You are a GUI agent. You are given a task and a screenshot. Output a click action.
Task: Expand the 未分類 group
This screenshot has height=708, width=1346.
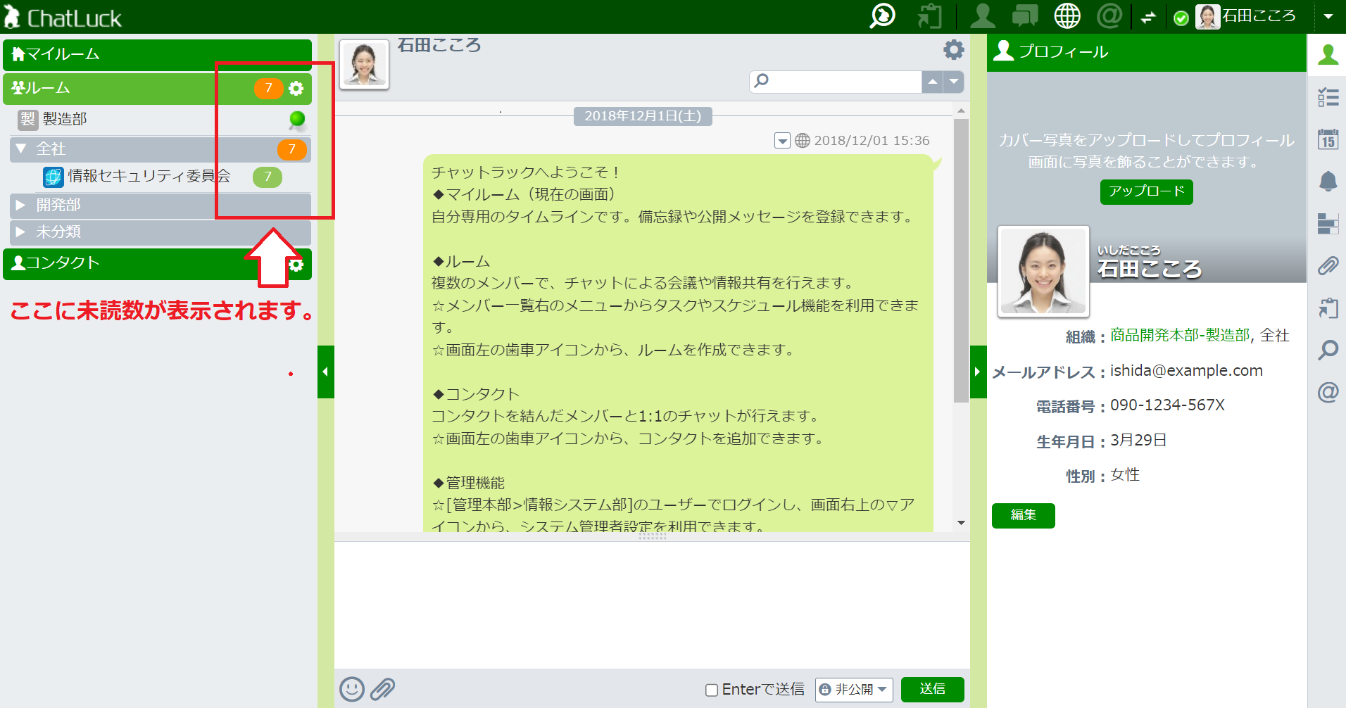20,232
